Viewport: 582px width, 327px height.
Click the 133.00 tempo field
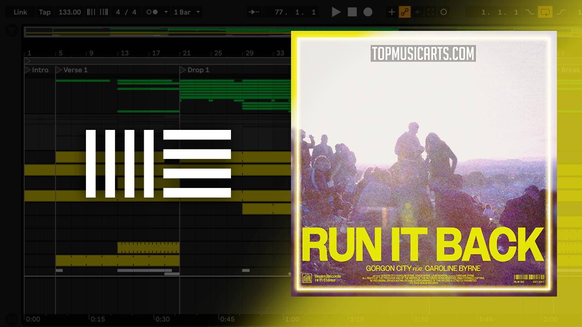70,12
